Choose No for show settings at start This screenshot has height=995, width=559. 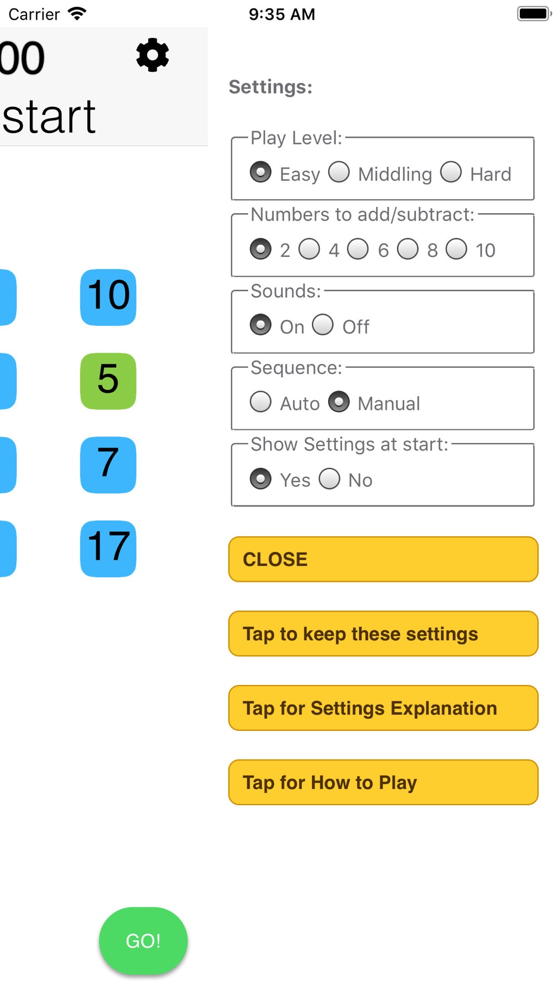[x=329, y=478]
